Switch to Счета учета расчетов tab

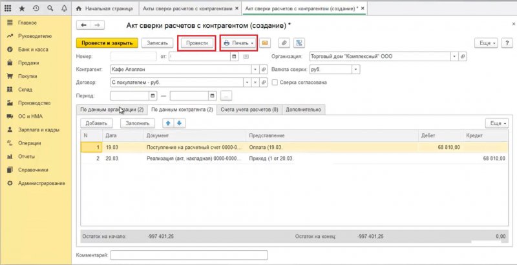coord(249,110)
